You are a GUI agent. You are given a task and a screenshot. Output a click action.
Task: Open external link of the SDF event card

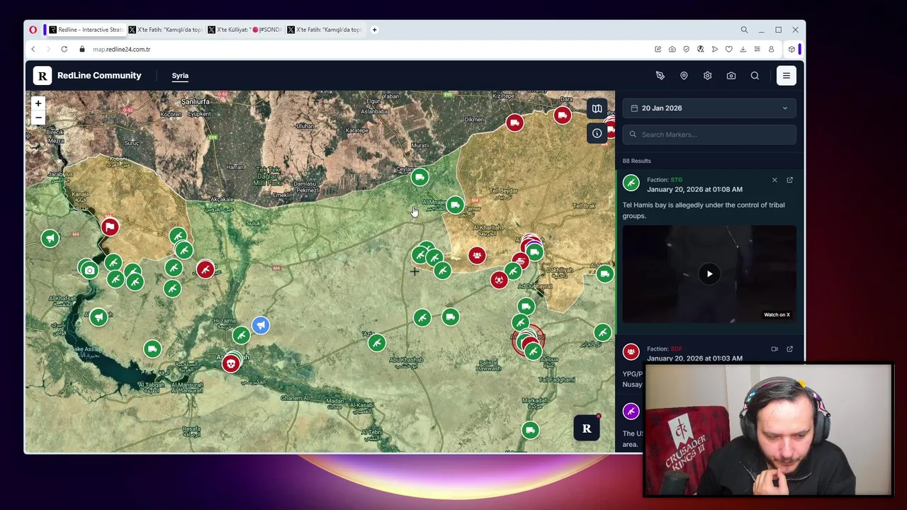789,348
